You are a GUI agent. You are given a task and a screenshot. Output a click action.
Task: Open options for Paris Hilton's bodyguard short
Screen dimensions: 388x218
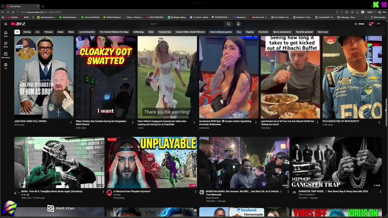194,122
